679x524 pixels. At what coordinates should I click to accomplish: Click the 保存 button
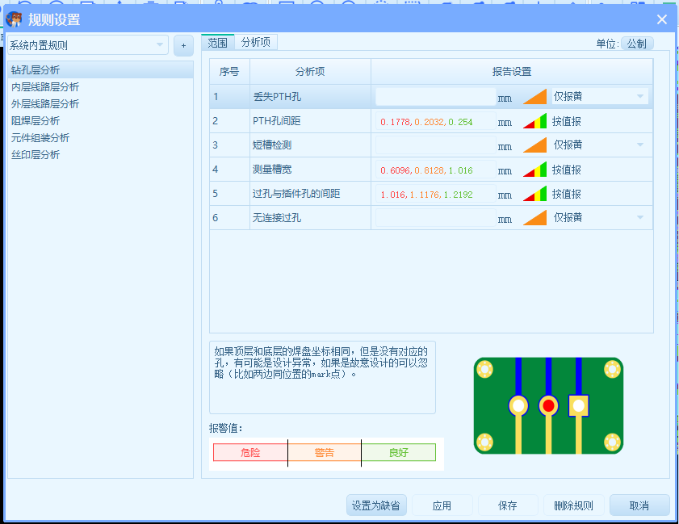tap(508, 505)
